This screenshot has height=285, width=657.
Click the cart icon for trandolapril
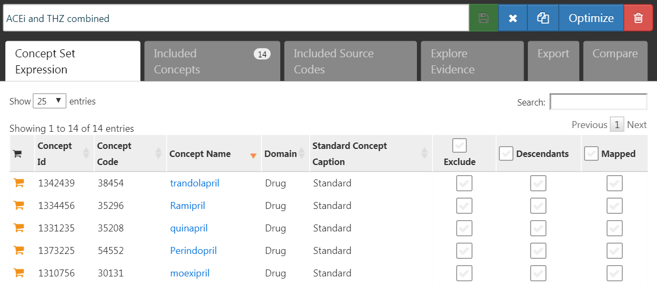19,183
